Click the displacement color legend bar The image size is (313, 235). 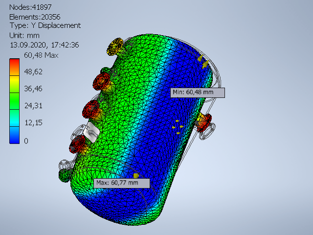(x=14, y=101)
